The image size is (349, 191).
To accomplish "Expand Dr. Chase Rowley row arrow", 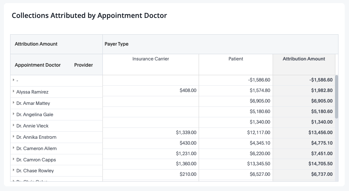I will pos(14,170).
